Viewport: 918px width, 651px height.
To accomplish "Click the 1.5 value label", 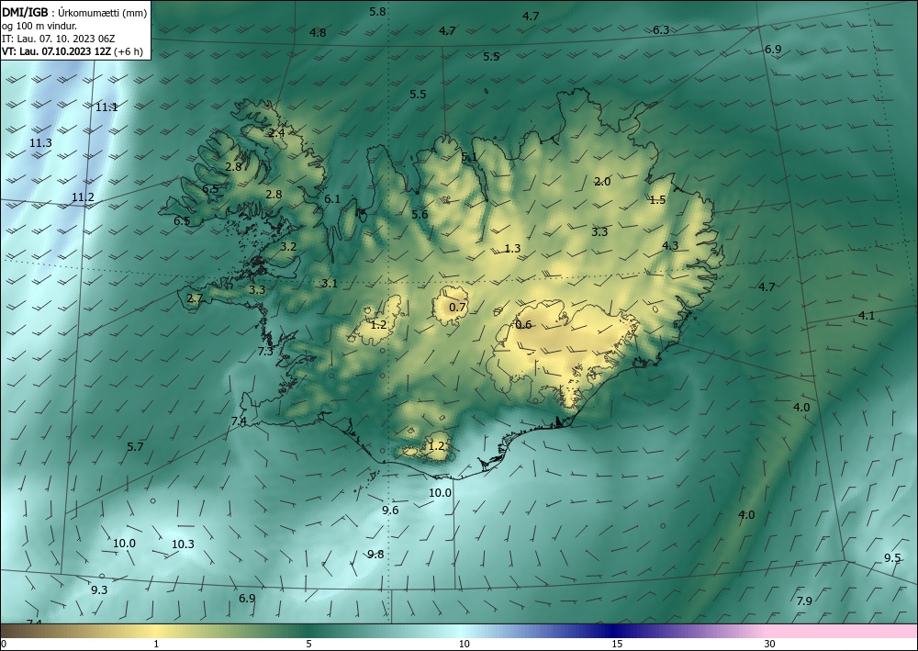I will (x=657, y=199).
